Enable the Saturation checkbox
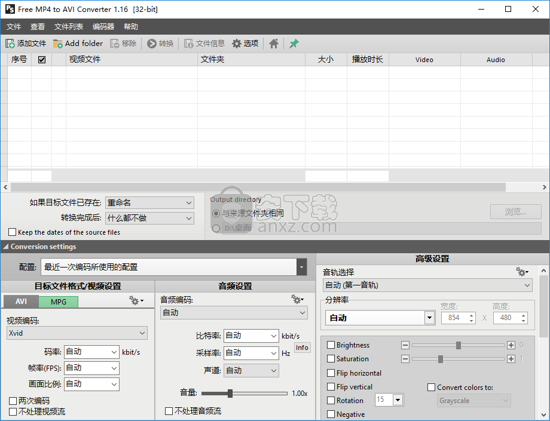This screenshot has height=421, width=550. click(331, 359)
